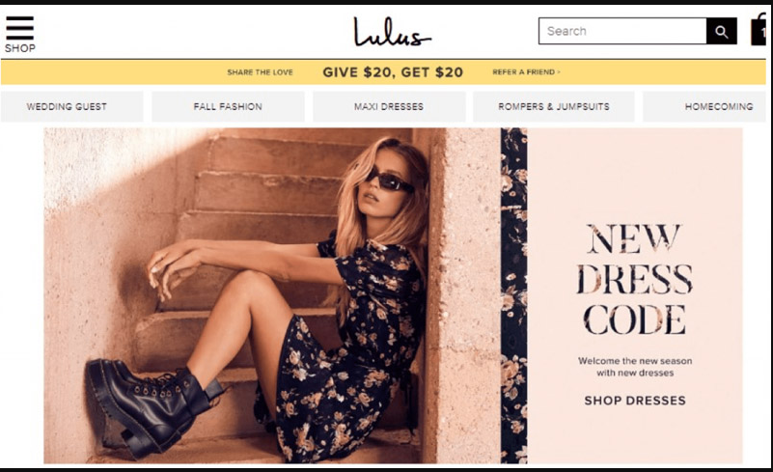The image size is (773, 472).
Task: Choose the Rompers & Jumpsuits category
Action: pos(554,106)
